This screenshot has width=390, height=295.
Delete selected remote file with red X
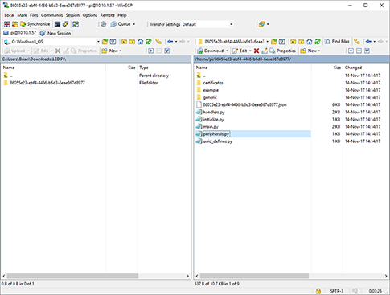(257, 51)
